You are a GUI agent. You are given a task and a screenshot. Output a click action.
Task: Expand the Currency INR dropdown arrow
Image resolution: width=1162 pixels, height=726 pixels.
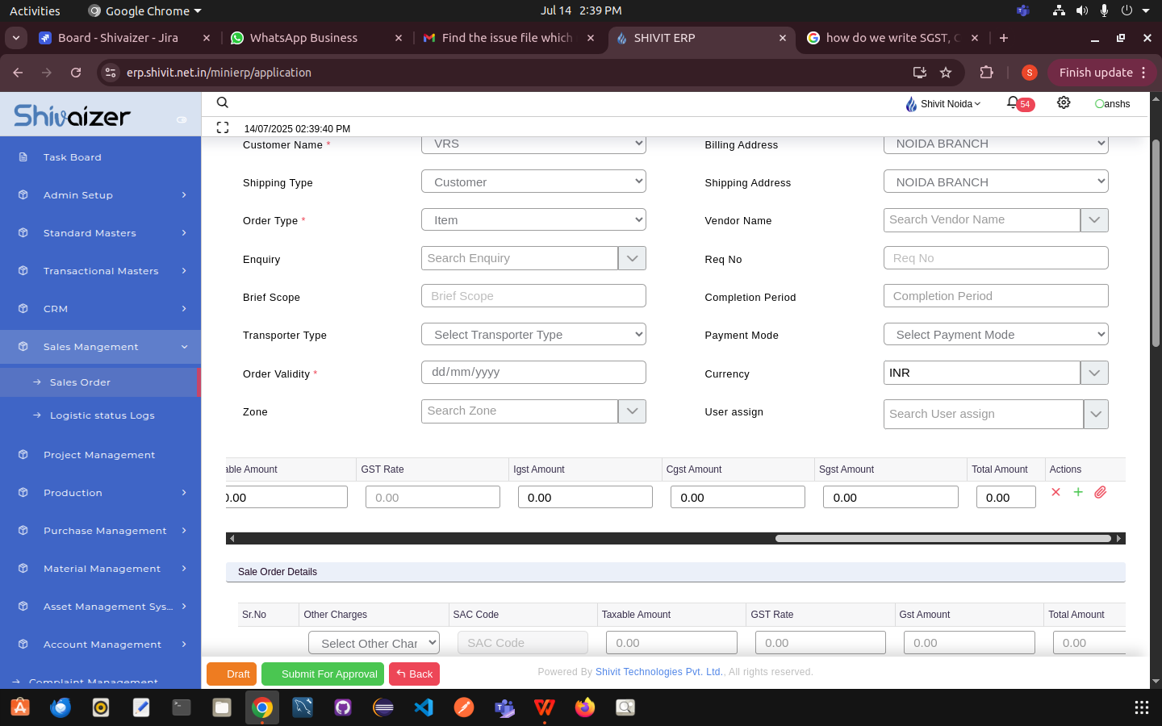pyautogui.click(x=1094, y=373)
